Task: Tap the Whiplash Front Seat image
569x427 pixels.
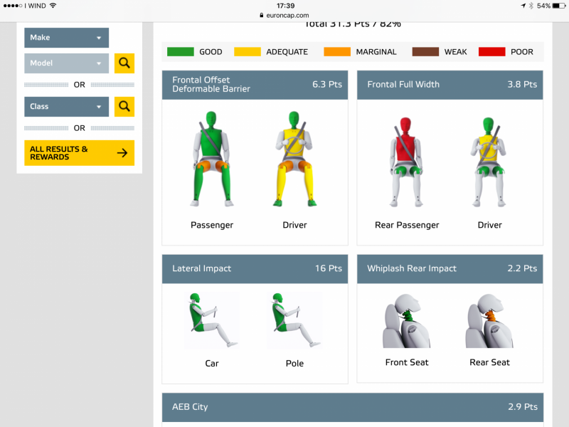Action: point(407,321)
